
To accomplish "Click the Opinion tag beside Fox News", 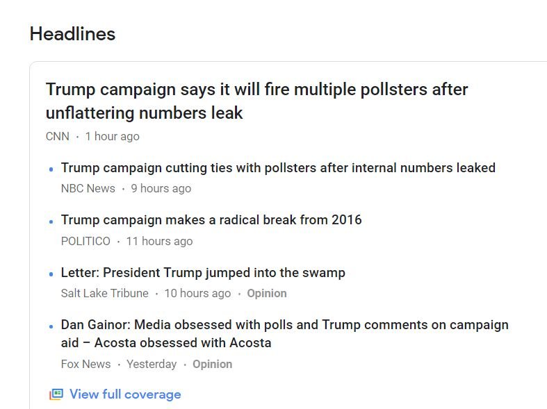I will [212, 364].
